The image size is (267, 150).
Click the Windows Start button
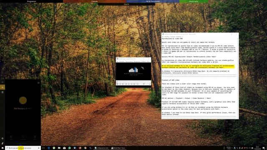coord(2,148)
